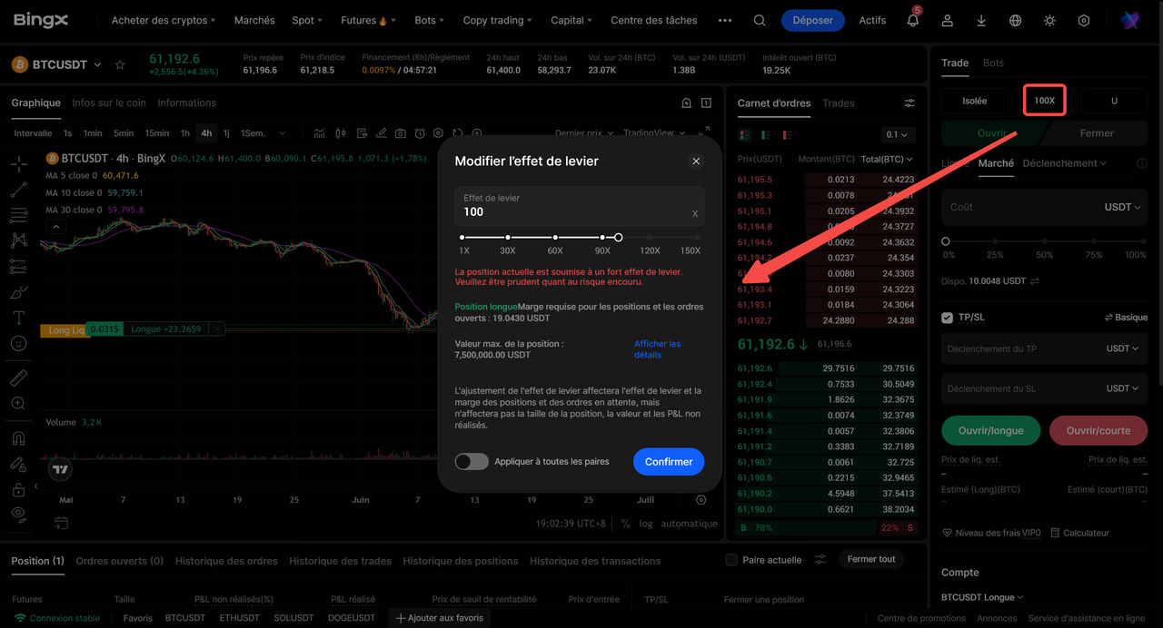The width and height of the screenshot is (1163, 628).
Task: Open the user account profile icon
Action: pos(948,20)
